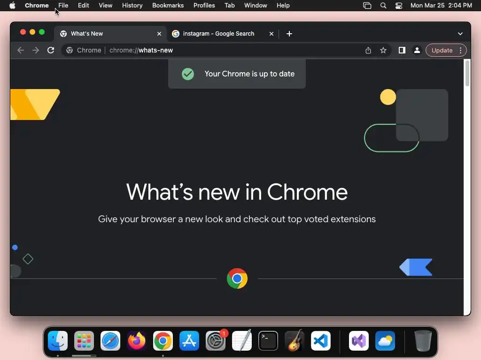This screenshot has width=481, height=360.
Task: Open the Window menu
Action: click(256, 6)
